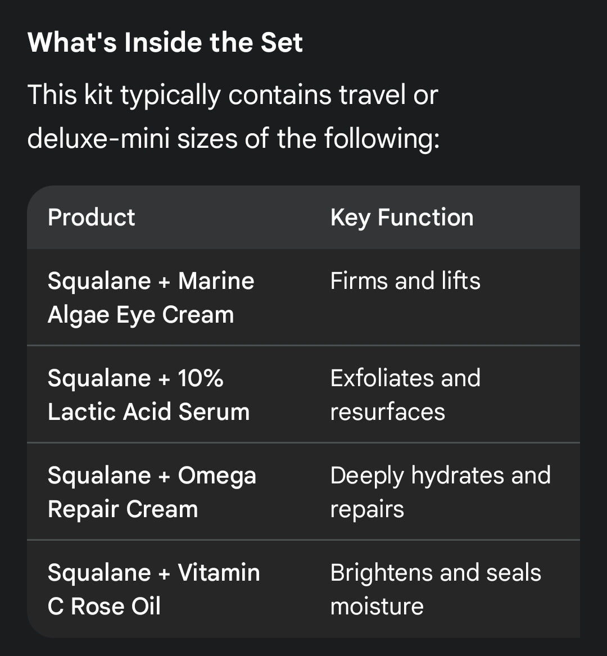Screen dimensions: 607x656
Task: Click the "What's Inside the Set" heading
Action: [x=165, y=43]
